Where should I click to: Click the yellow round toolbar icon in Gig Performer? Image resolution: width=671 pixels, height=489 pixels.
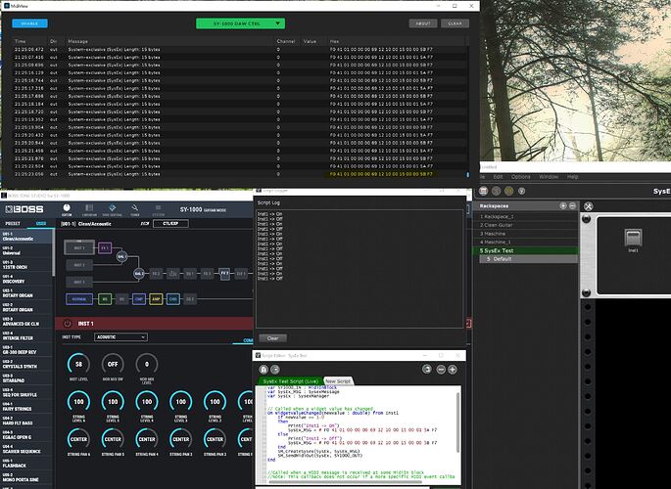click(x=508, y=191)
